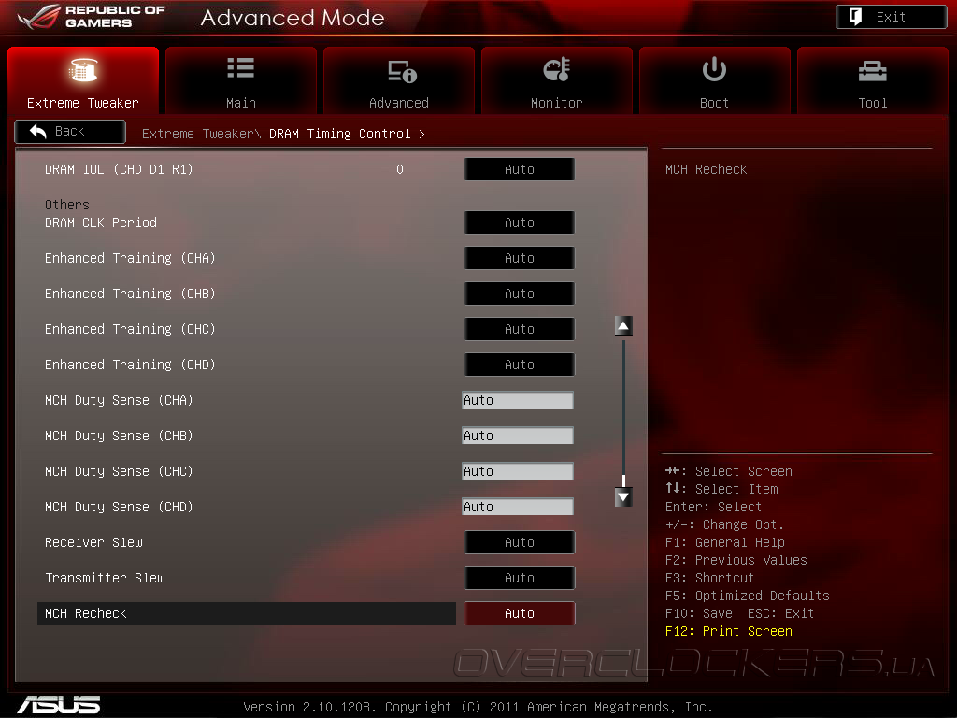
Task: Click MCH Duty Sense (CHC) input field
Action: (x=518, y=471)
